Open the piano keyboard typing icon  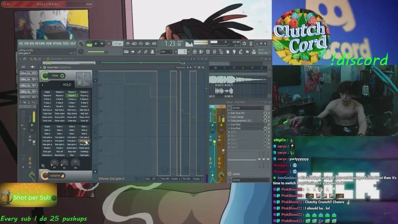126,52
